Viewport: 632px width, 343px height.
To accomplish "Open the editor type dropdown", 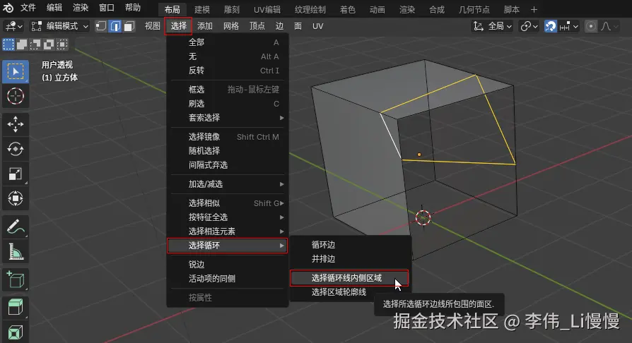I will pyautogui.click(x=13, y=27).
